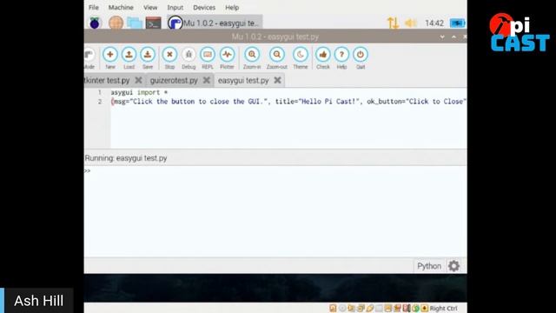Open Mu settings gear icon
556x313 pixels.
[453, 266]
